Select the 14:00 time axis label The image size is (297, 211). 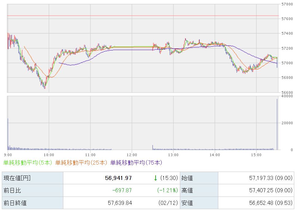pos(215,154)
